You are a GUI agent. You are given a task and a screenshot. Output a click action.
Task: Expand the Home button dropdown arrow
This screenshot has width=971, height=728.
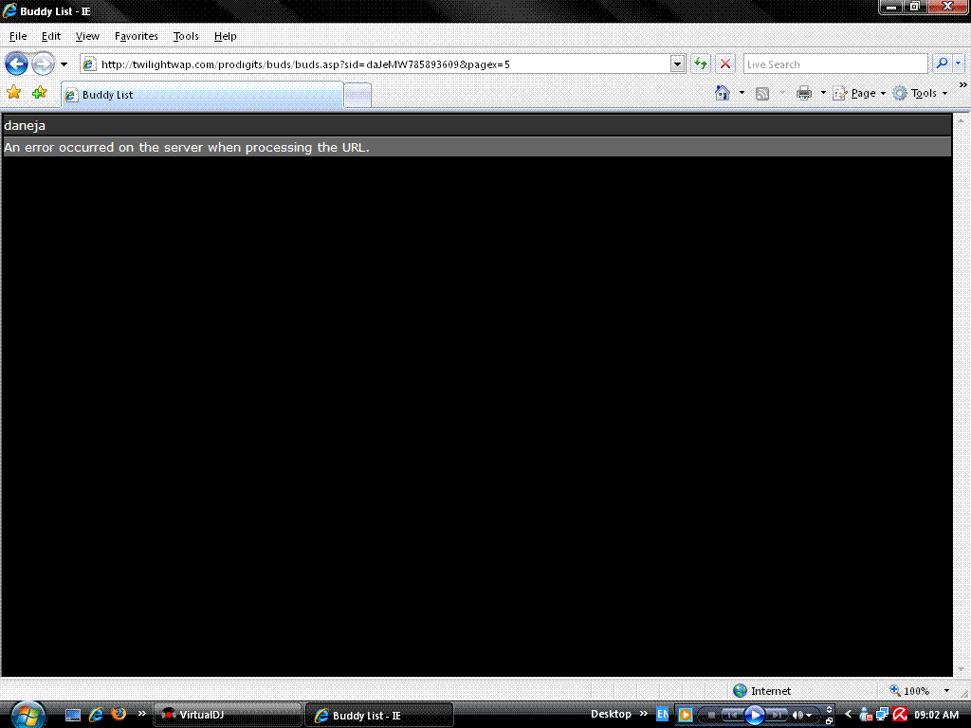tap(742, 93)
